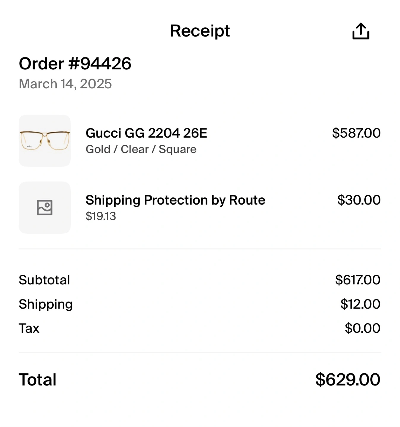Click the Subtotal label

pyautogui.click(x=44, y=280)
